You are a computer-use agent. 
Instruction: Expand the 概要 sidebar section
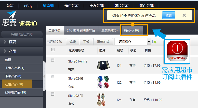(21, 42)
